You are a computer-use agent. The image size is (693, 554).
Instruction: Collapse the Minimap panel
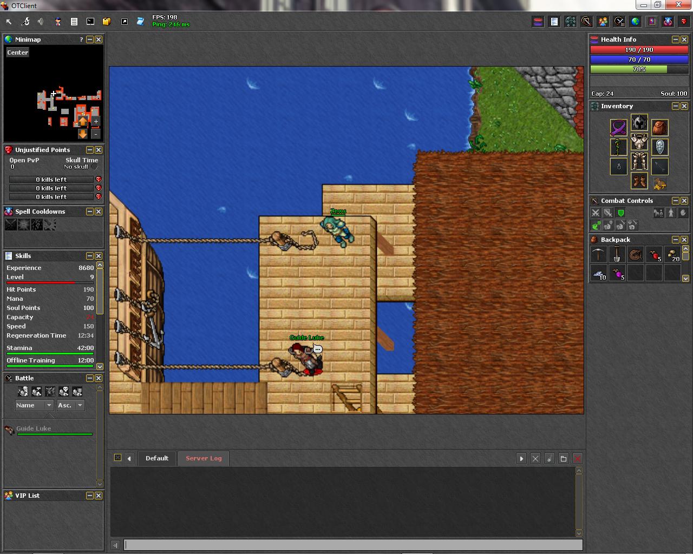90,39
